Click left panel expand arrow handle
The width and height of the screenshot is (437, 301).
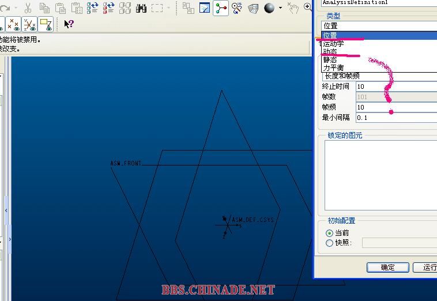click(x=10, y=239)
